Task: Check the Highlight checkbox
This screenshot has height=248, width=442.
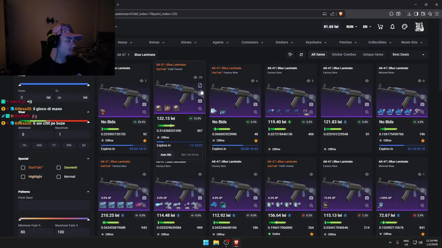Action: (23, 177)
